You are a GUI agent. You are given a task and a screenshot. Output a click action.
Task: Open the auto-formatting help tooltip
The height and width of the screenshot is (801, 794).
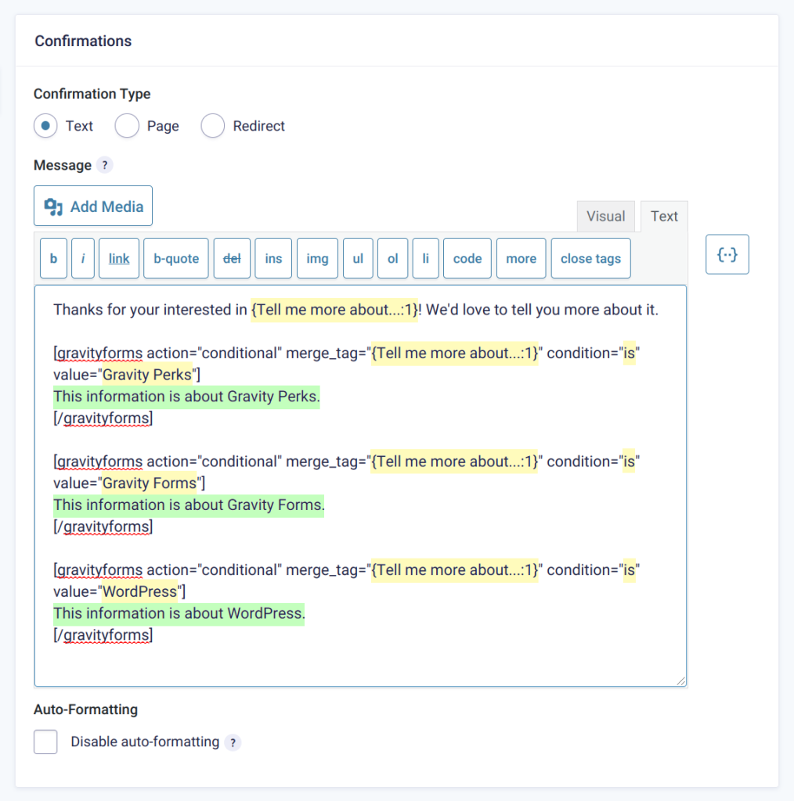[233, 742]
